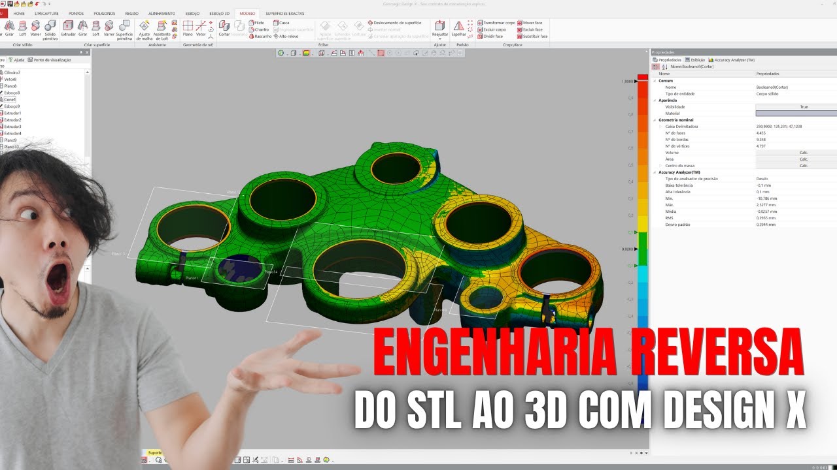The image size is (837, 470).
Task: Close the left tree panel
Action: 88,52
